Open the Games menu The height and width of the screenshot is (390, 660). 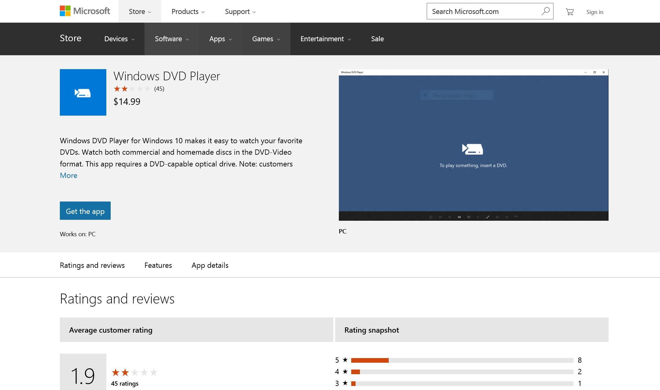point(266,39)
